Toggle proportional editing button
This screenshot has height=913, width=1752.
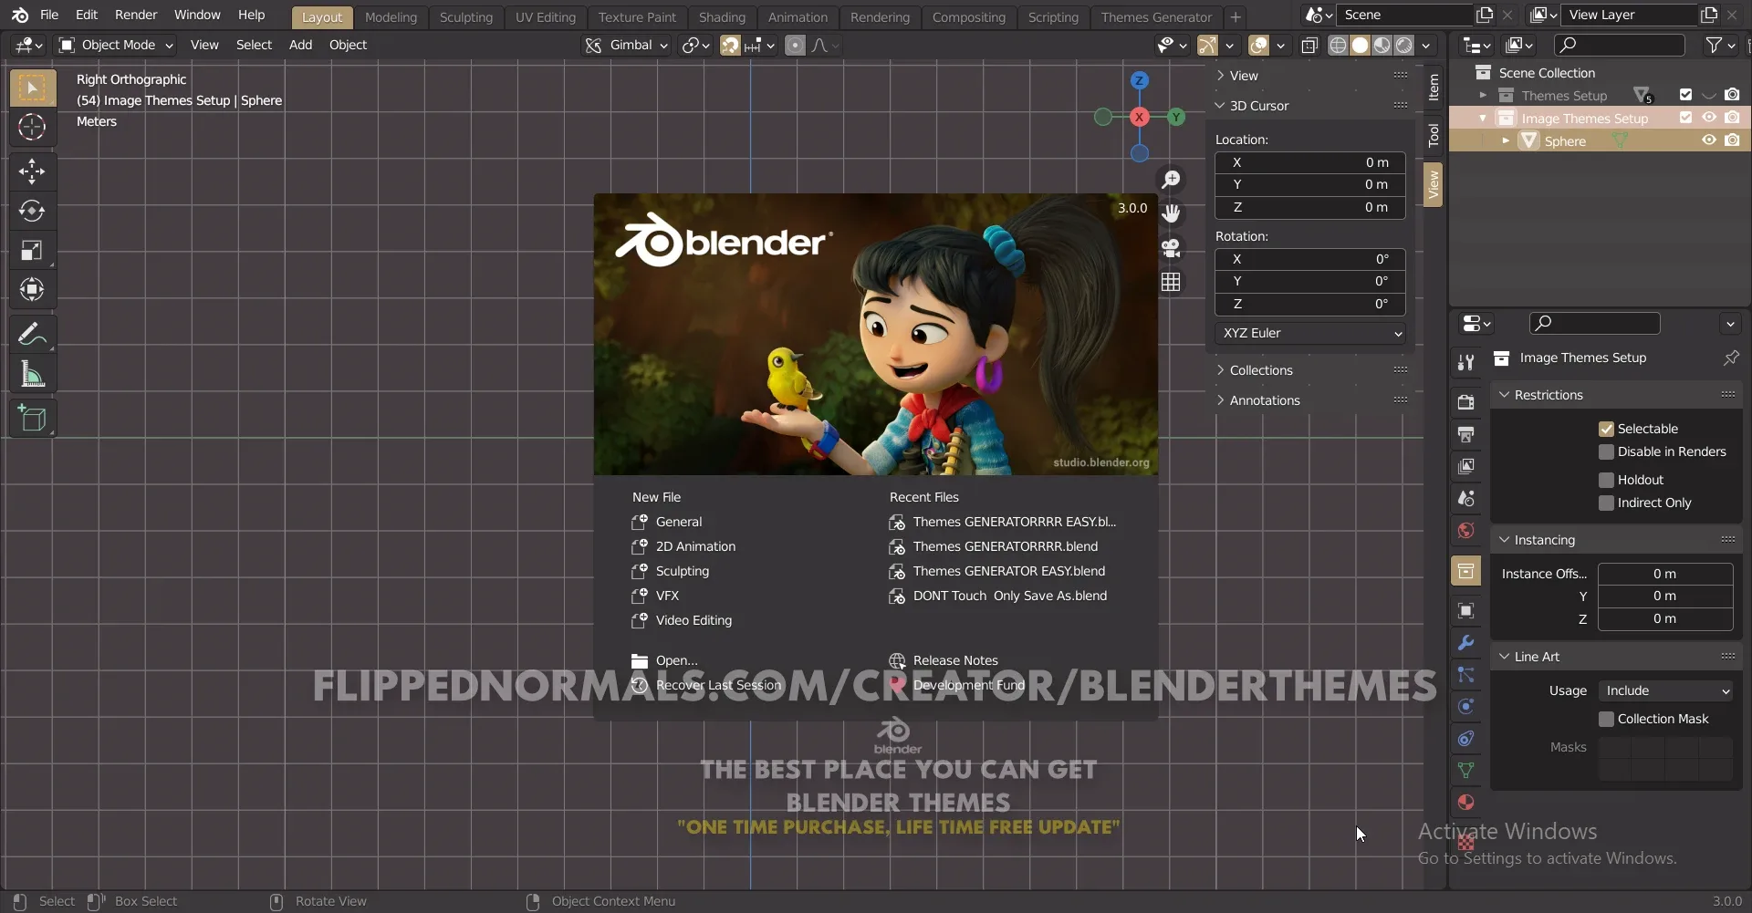pyautogui.click(x=796, y=46)
